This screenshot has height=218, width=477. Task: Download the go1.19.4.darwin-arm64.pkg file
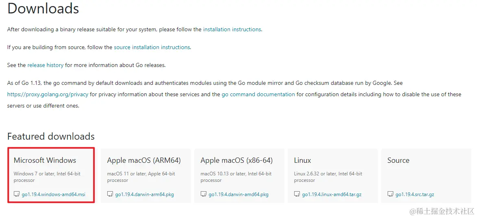pyautogui.click(x=145, y=194)
